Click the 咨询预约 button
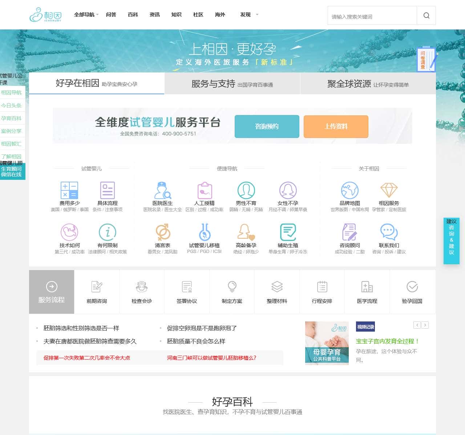The image size is (465, 435). [x=267, y=126]
